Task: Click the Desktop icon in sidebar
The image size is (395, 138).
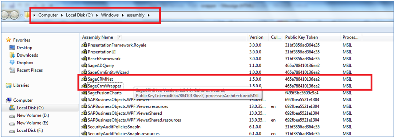Action: [x=12, y=48]
